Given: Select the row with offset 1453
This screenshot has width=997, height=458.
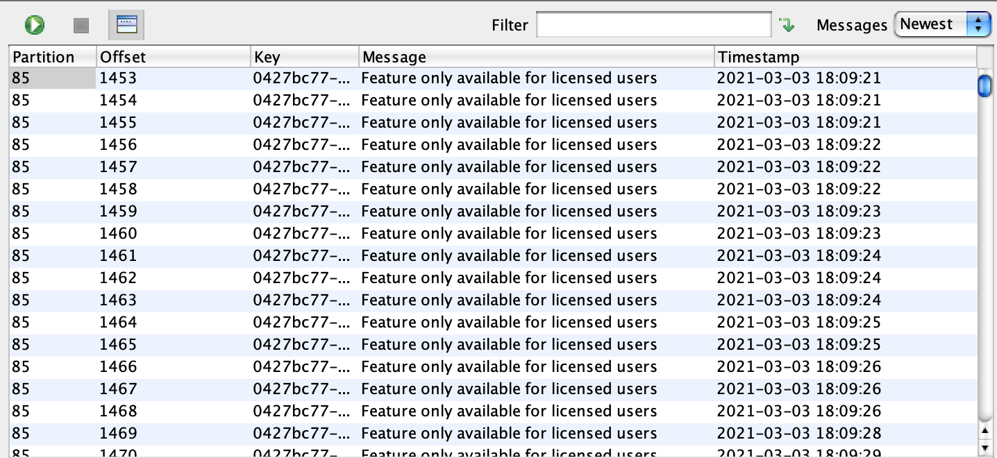Looking at the screenshot, I should click(x=118, y=78).
